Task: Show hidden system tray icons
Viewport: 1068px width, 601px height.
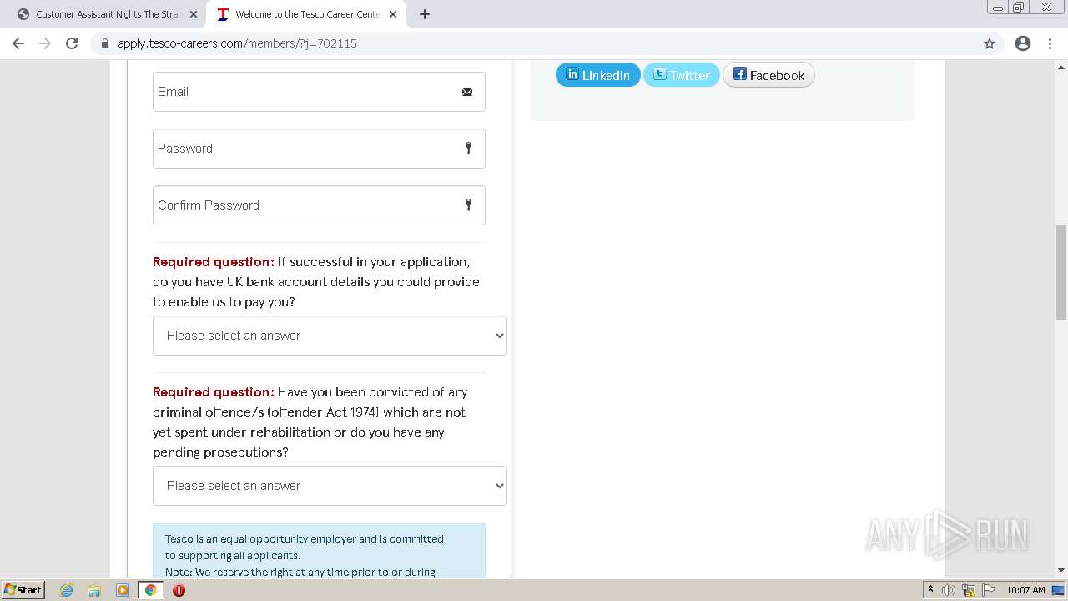Action: pos(930,590)
